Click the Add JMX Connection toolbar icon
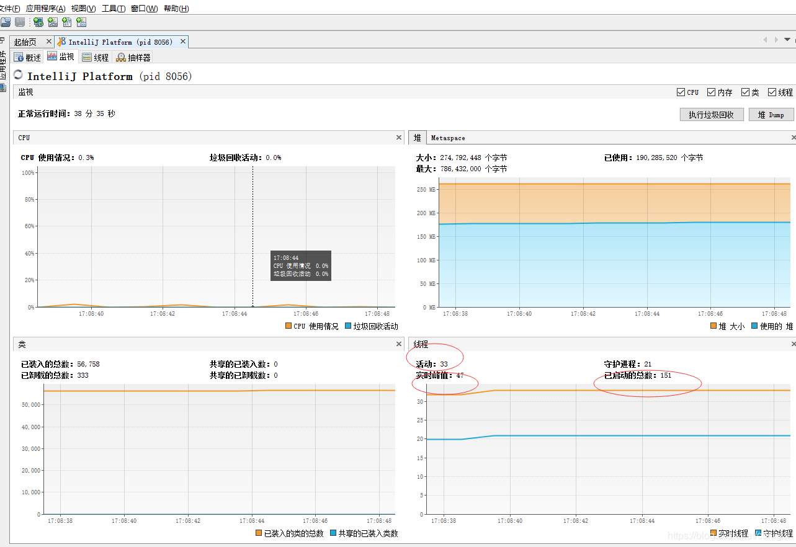 pos(52,22)
